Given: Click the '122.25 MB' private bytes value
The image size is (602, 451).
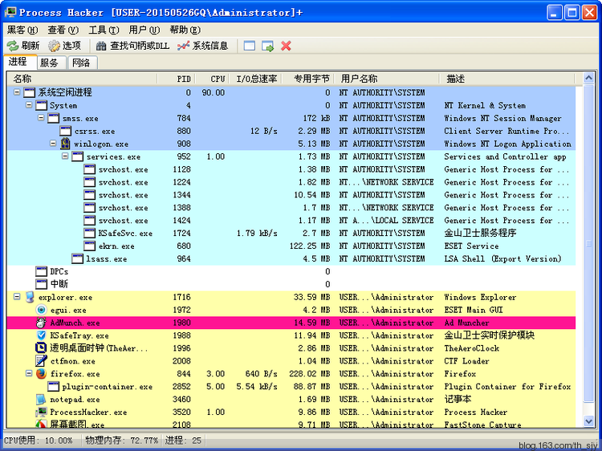Looking at the screenshot, I should click(x=310, y=246).
